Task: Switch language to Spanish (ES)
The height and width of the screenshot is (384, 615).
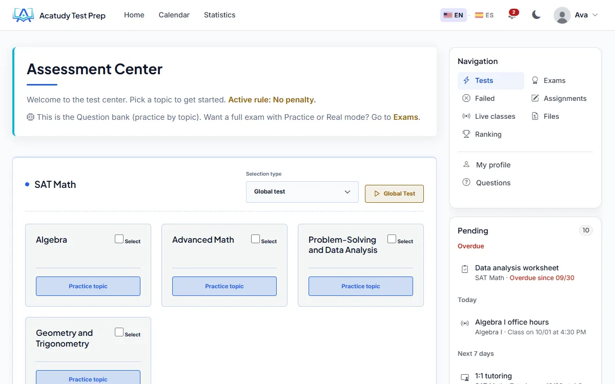Action: (x=484, y=15)
